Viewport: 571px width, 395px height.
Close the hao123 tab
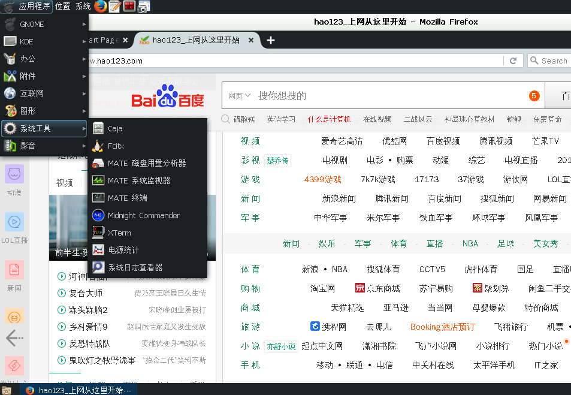point(251,40)
